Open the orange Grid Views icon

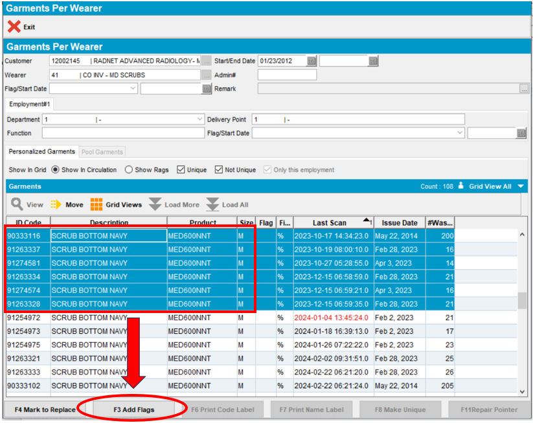coord(96,204)
